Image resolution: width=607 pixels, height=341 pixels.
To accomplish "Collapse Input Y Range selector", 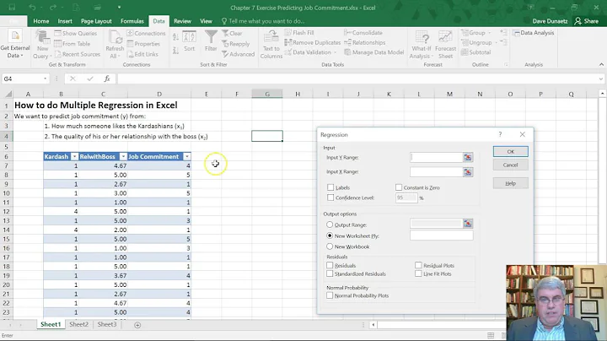I will coord(468,157).
